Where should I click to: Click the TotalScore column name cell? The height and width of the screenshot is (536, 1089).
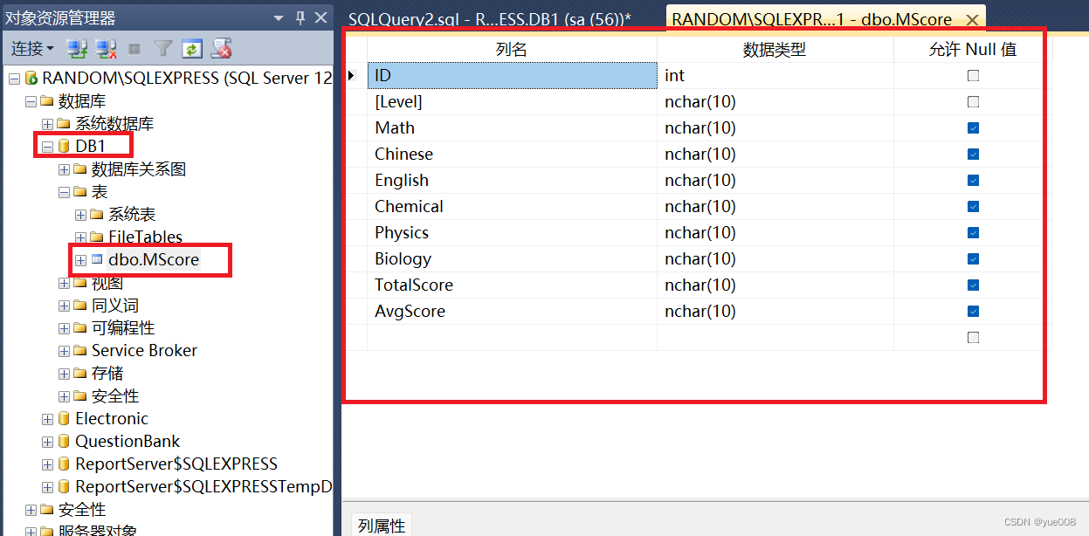[512, 285]
